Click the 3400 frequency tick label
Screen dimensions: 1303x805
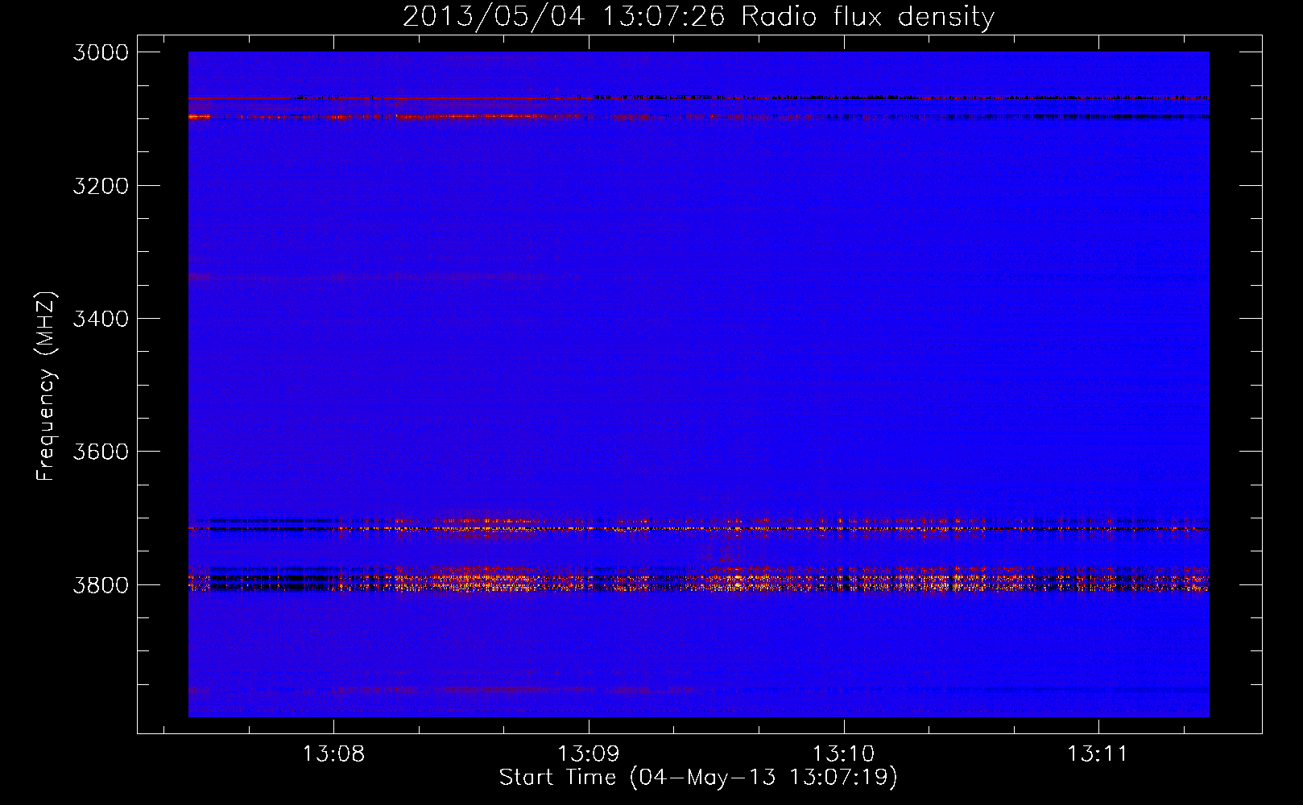point(101,319)
